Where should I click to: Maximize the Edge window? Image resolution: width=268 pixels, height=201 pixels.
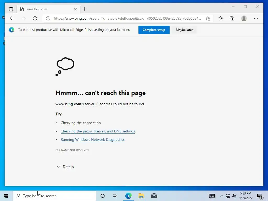tap(245, 7)
